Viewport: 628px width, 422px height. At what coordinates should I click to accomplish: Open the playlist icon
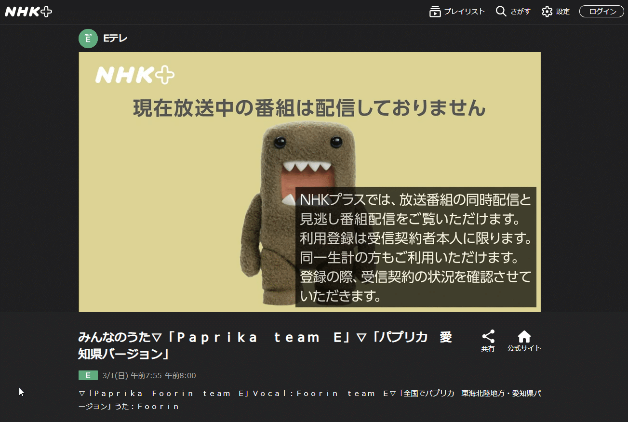click(435, 12)
